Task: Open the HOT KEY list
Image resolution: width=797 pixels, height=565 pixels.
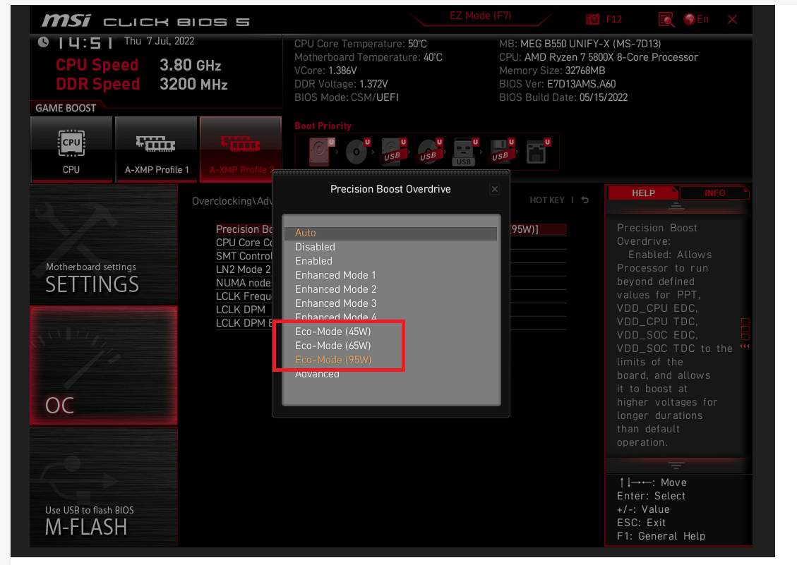Action: pyautogui.click(x=547, y=200)
